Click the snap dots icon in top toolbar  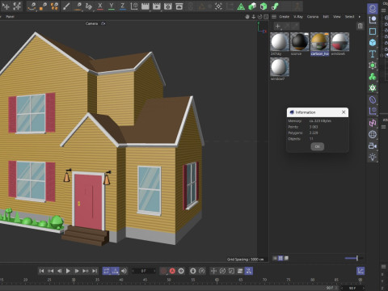(218, 6)
